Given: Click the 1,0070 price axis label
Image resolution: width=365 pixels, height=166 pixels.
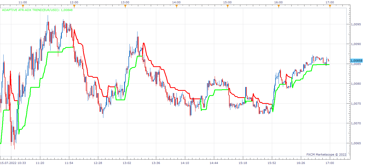Looking at the screenshot, I should 356,123.
